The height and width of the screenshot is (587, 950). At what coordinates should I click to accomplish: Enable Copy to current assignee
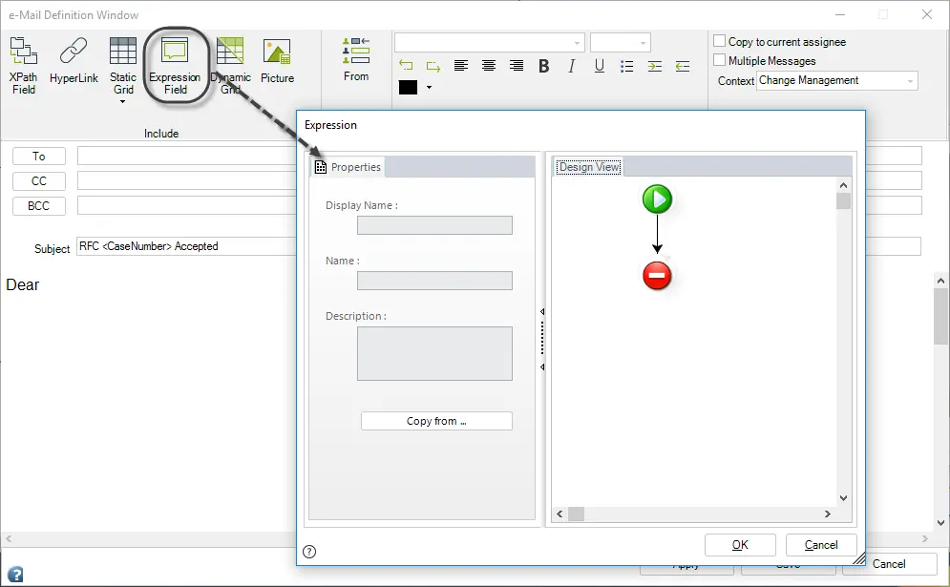(x=719, y=41)
